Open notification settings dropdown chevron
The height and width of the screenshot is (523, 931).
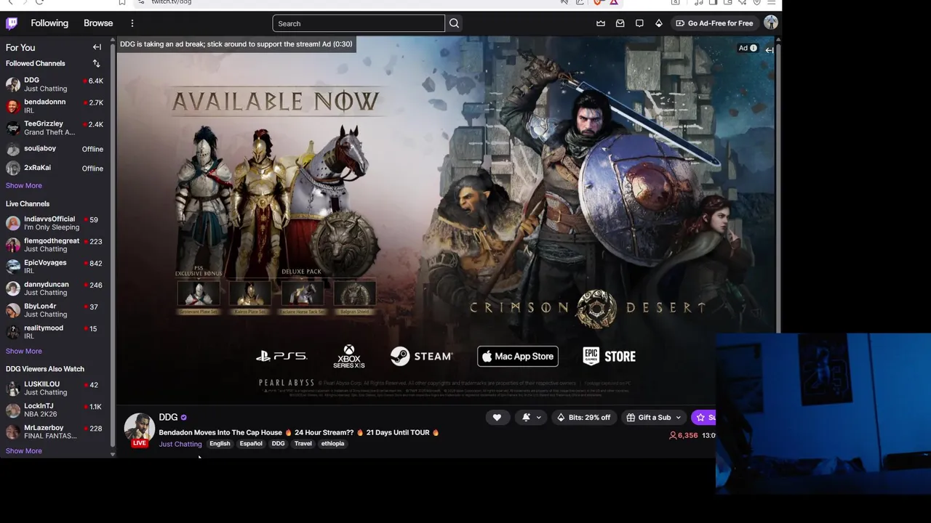(538, 417)
